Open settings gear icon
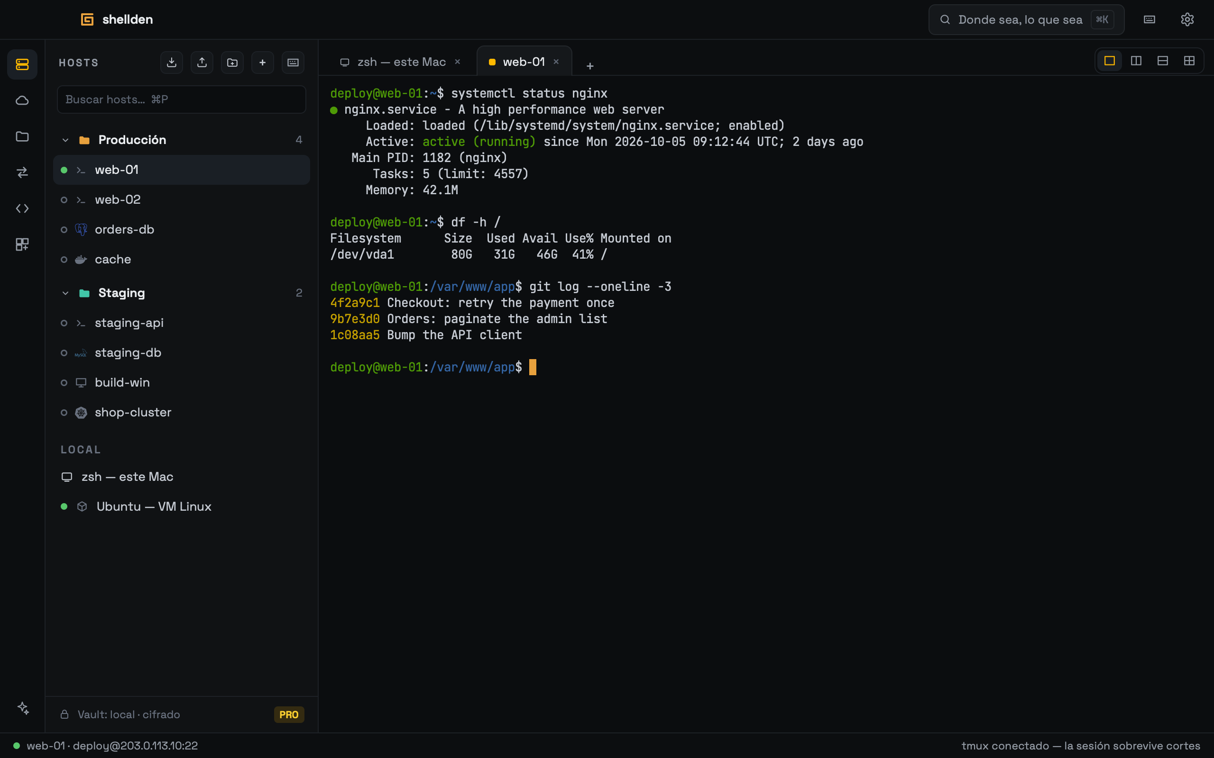Image resolution: width=1214 pixels, height=758 pixels. tap(1187, 19)
